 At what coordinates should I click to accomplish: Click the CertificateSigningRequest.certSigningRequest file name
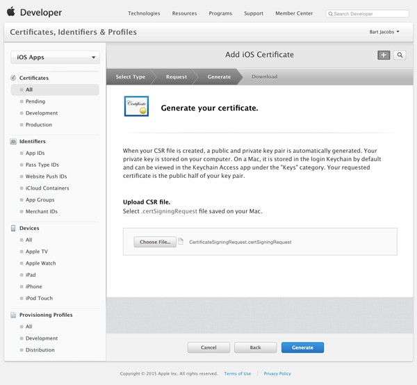tap(240, 243)
